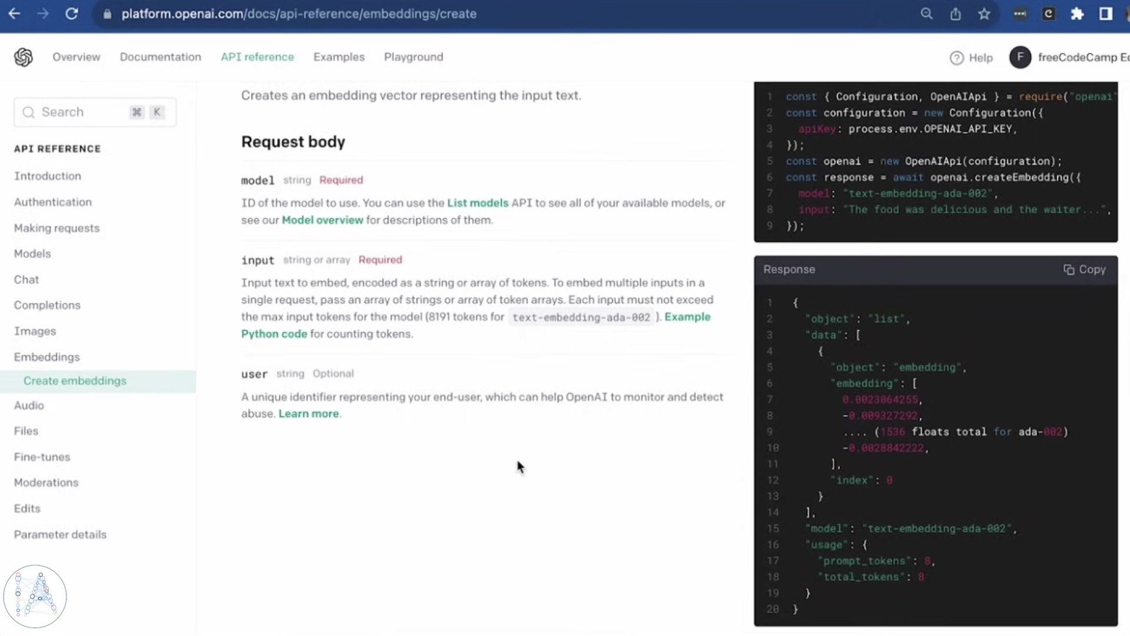
Task: Open the Chat sidebar section
Action: pyautogui.click(x=26, y=280)
